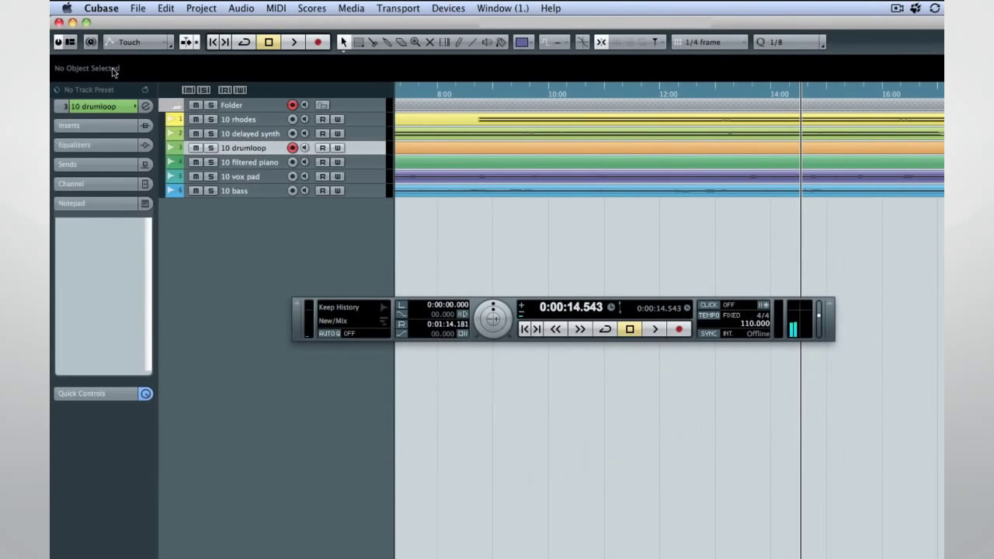Open the event color selector dropdown
Screen dimensions: 994x559
[x=522, y=42]
